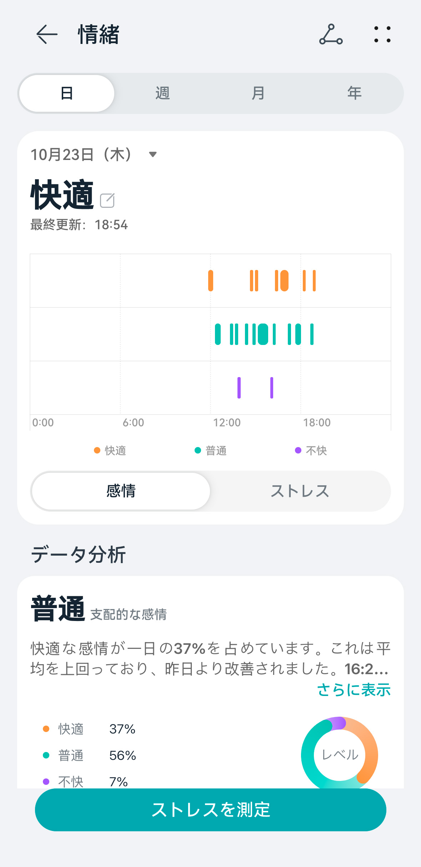421x867 pixels.
Task: Switch to the 月 period tab
Action: (x=258, y=93)
